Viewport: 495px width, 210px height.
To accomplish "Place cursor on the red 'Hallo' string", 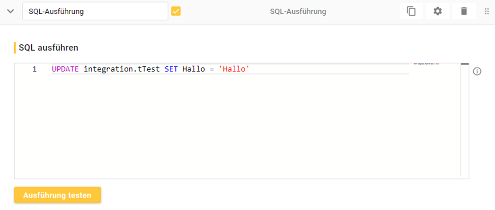I will (x=234, y=69).
